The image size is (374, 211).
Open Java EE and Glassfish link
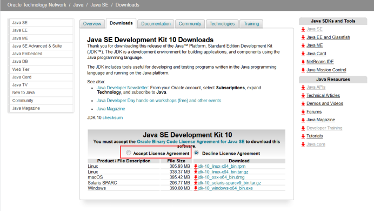click(328, 37)
